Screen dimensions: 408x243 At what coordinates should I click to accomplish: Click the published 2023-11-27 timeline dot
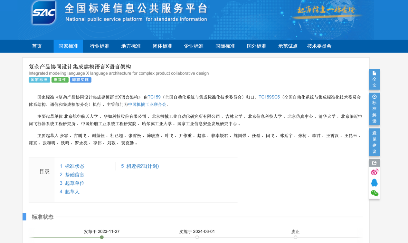tap(102, 237)
